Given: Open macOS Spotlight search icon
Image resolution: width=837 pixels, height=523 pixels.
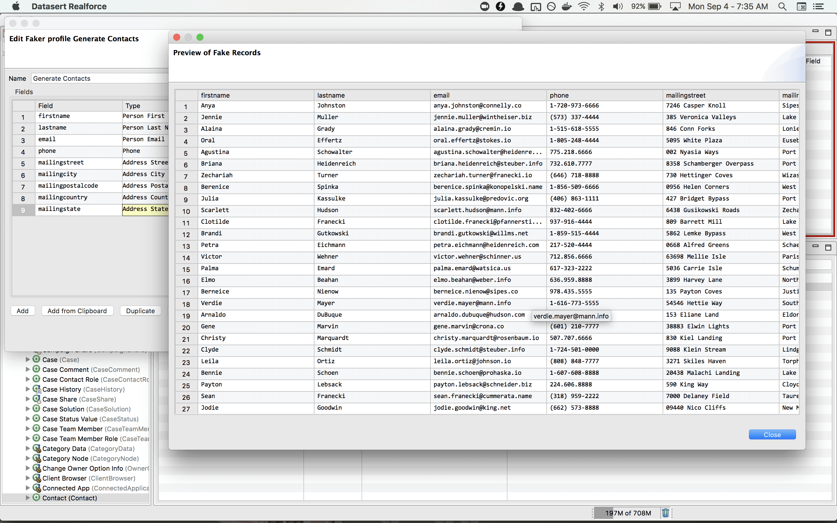Looking at the screenshot, I should pyautogui.click(x=782, y=7).
